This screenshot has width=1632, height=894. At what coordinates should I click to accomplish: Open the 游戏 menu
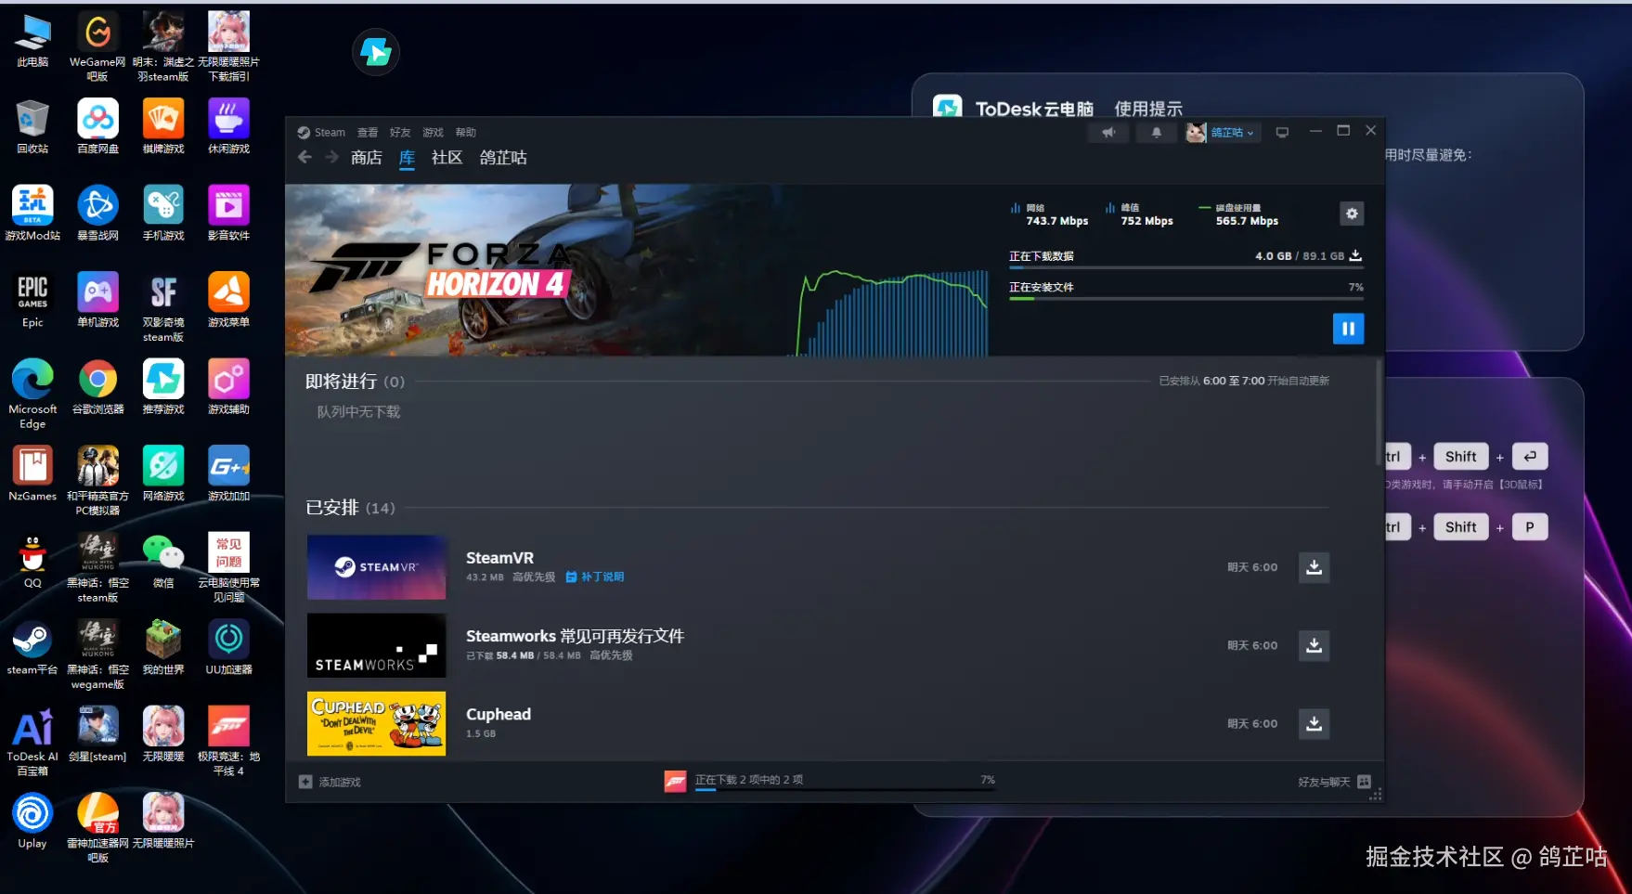(433, 133)
